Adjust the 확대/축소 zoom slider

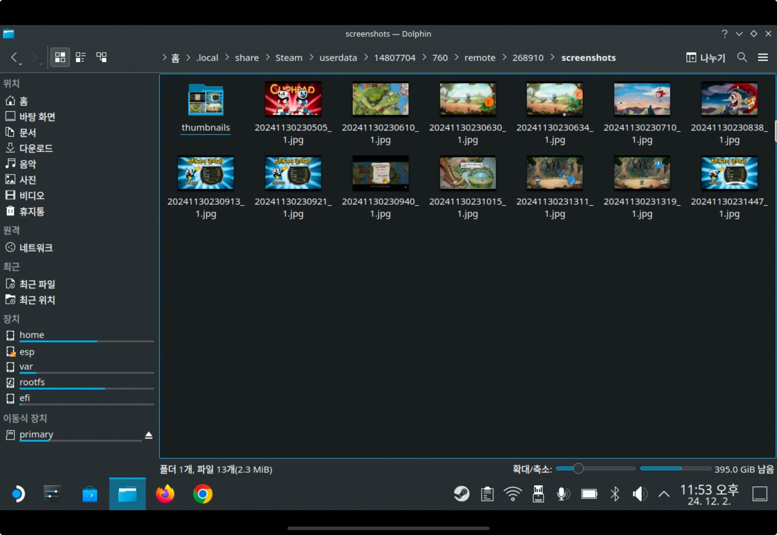coord(595,469)
